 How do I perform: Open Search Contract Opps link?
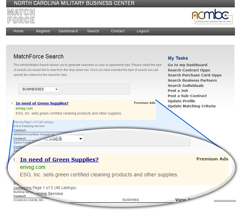click(x=189, y=70)
